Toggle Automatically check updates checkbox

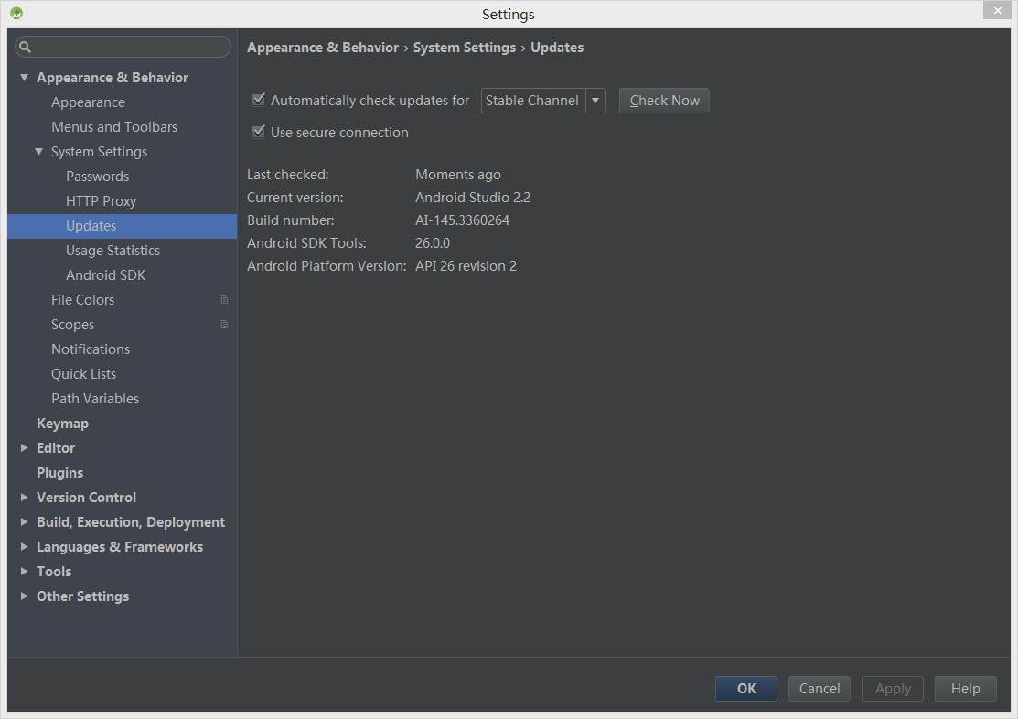pos(259,100)
